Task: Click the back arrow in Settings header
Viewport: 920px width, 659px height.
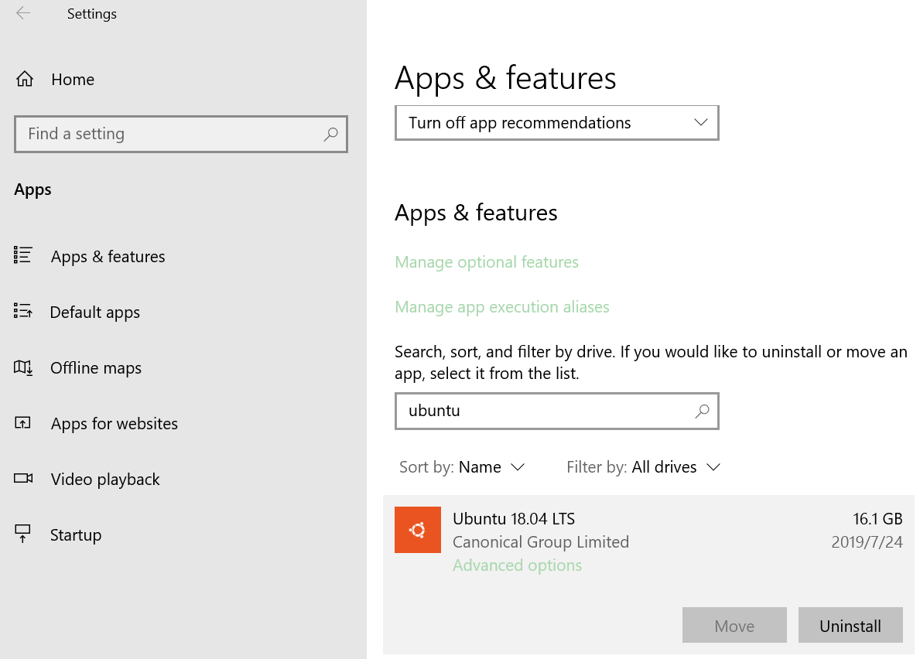Action: pos(23,13)
